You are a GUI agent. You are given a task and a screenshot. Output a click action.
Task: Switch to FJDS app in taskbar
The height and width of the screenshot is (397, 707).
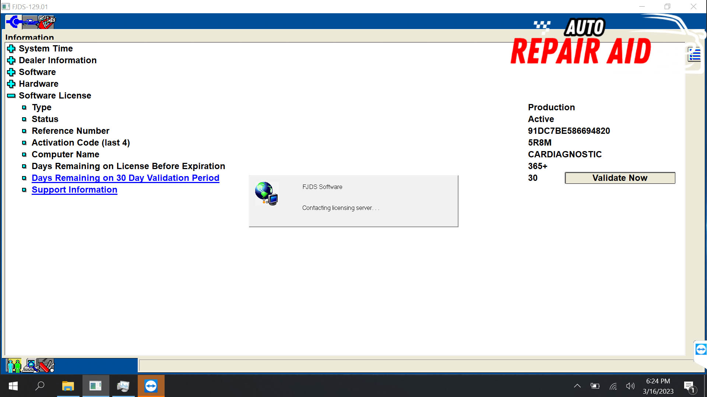point(96,386)
